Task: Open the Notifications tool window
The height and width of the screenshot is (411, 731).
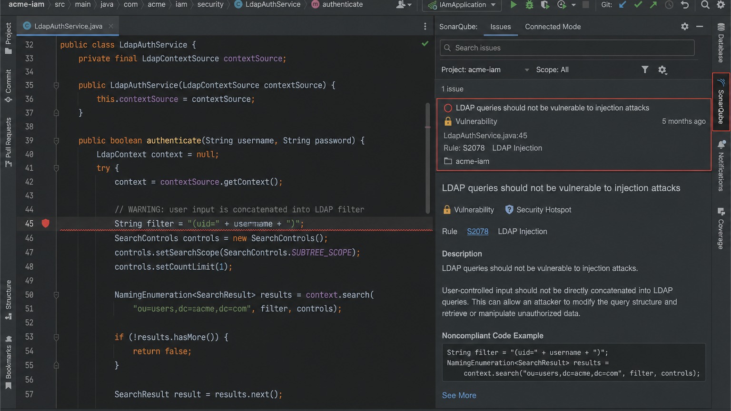Action: coord(721,166)
